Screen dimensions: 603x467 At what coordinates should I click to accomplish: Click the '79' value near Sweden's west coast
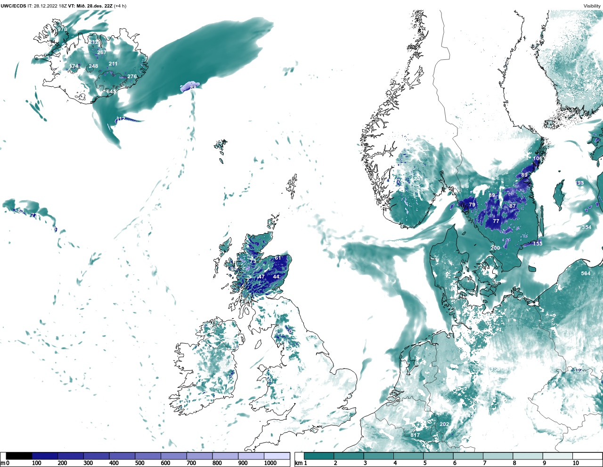[472, 205]
